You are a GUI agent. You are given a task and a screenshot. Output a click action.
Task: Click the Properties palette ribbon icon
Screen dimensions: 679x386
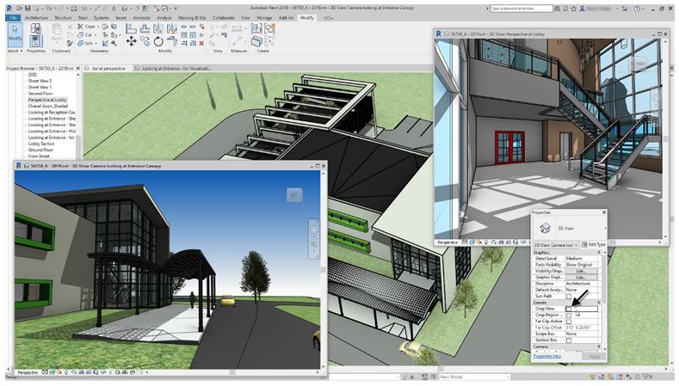pyautogui.click(x=36, y=41)
